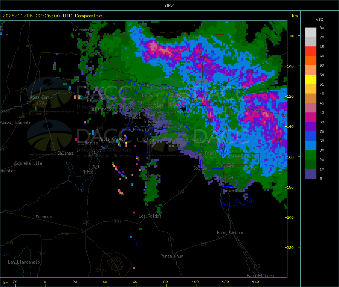Select the 100 km horizontal axis tick

tap(195, 282)
